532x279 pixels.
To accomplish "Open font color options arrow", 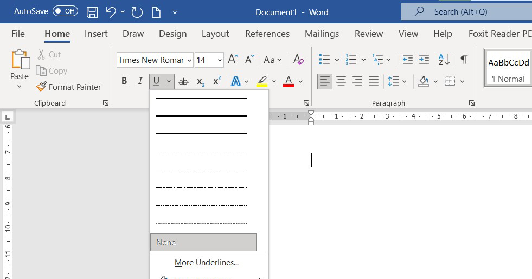I will click(300, 81).
